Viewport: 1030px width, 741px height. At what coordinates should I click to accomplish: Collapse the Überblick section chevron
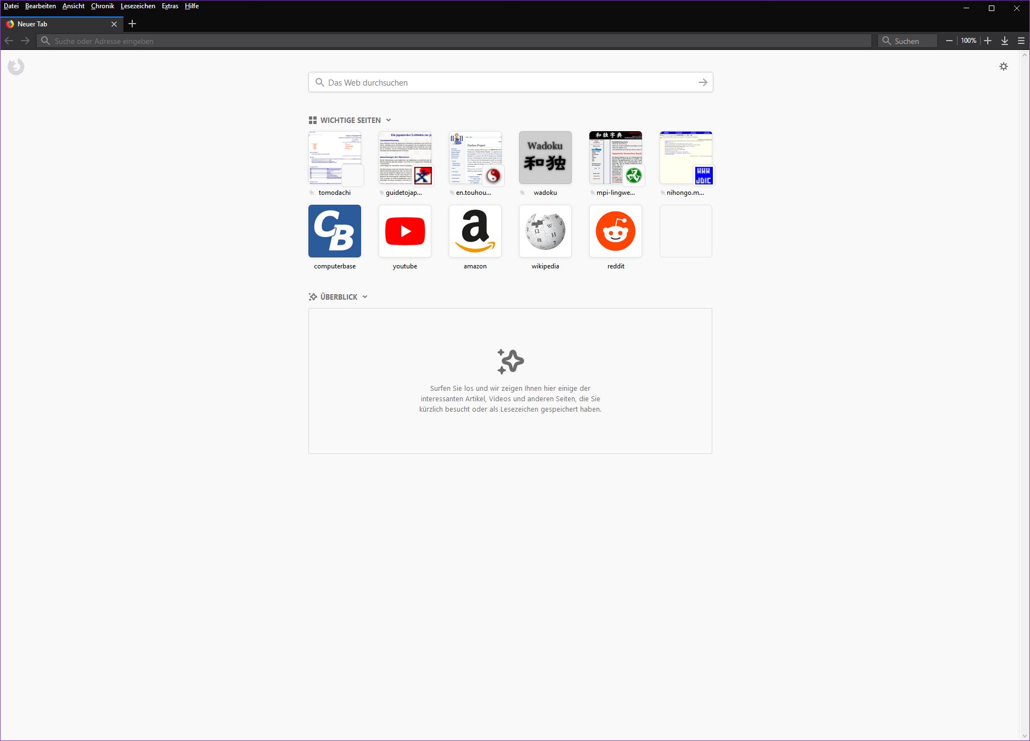click(x=365, y=297)
